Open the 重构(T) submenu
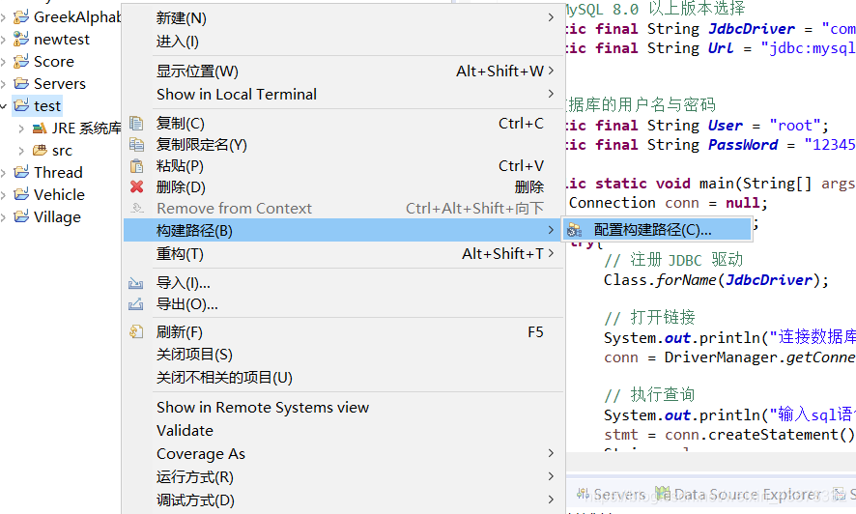This screenshot has height=514, width=856. [x=343, y=254]
